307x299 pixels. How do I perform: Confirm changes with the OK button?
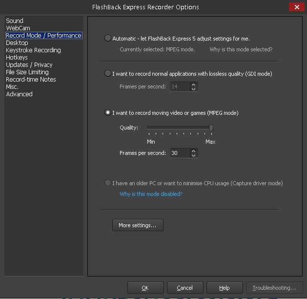pyautogui.click(x=145, y=288)
